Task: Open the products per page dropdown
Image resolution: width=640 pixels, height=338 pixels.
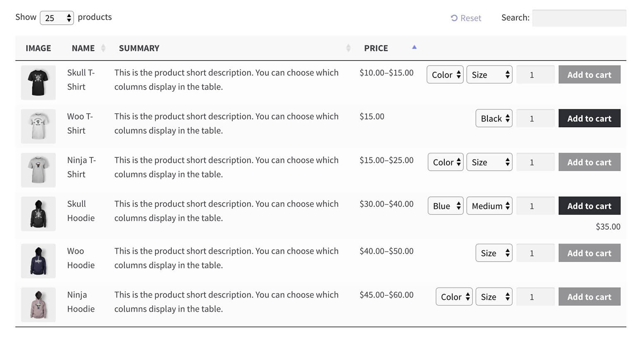Action: tap(57, 18)
